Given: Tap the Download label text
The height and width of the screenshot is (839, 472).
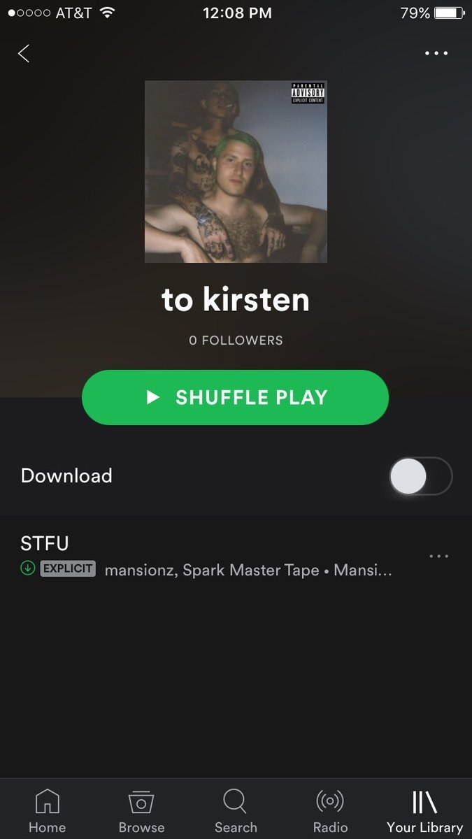Looking at the screenshot, I should coord(66,475).
